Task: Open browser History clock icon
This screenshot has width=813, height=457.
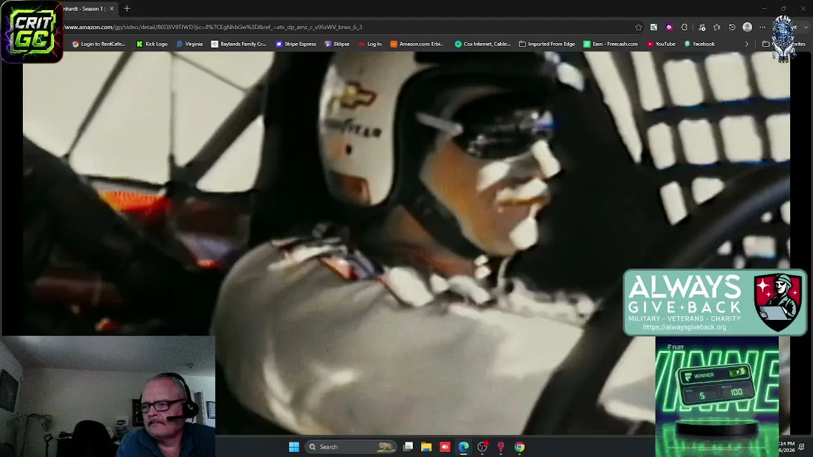Action: tap(732, 27)
